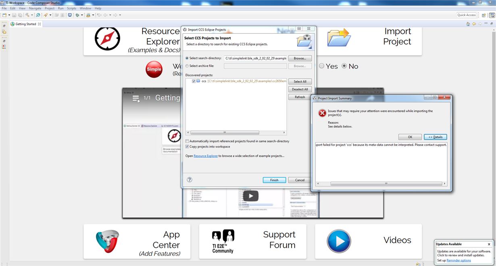This screenshot has height=266, width=496.
Task: Choose the Select search-directory radio button
Action: point(187,58)
